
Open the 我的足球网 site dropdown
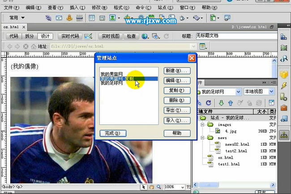(238, 92)
